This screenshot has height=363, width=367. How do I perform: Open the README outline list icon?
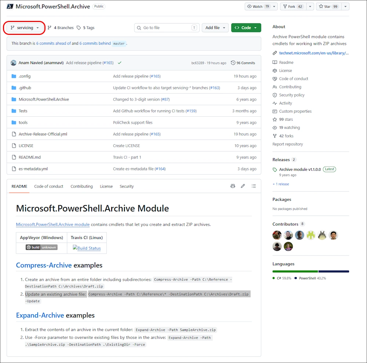pyautogui.click(x=254, y=186)
